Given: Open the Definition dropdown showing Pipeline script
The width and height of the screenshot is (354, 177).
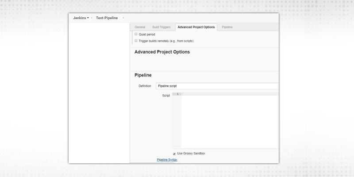Looking at the screenshot, I should click(x=217, y=86).
